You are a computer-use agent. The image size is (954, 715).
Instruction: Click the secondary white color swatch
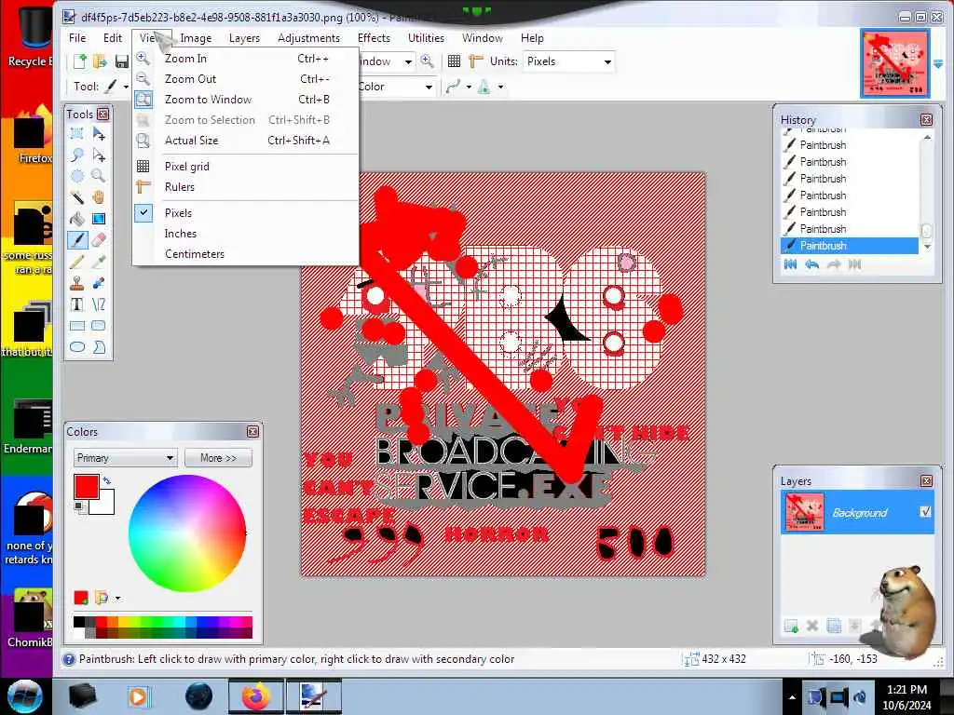pos(104,504)
